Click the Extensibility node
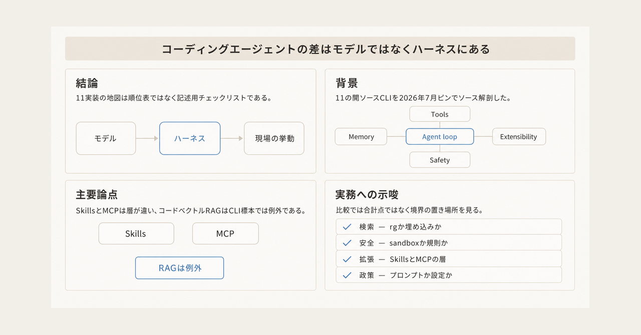Image resolution: width=641 pixels, height=335 pixels. (x=519, y=136)
